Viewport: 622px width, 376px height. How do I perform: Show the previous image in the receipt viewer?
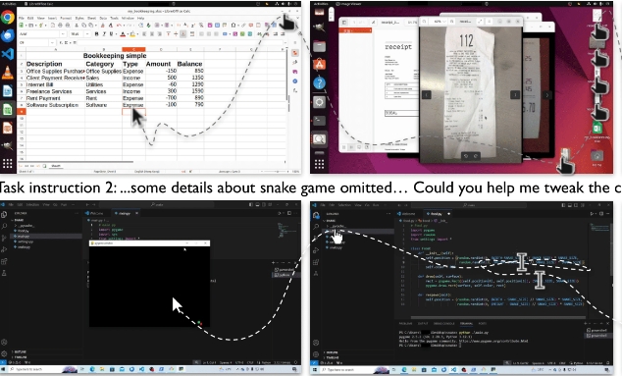[426, 95]
